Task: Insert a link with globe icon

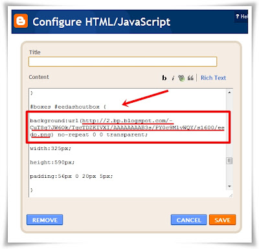Action: [x=181, y=78]
